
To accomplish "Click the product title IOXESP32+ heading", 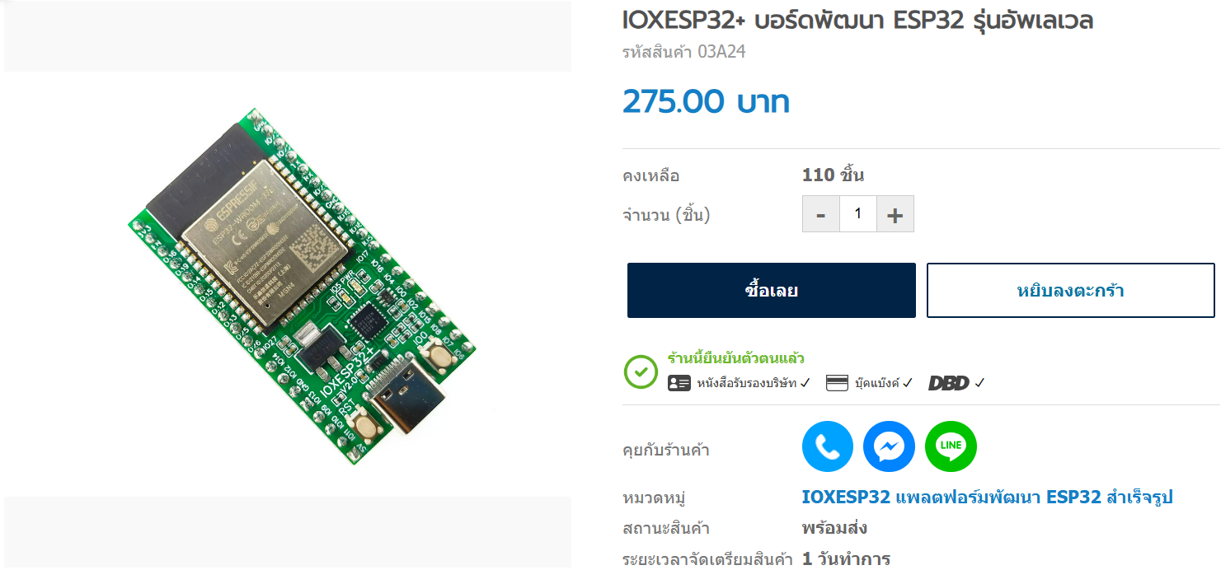I will (x=857, y=21).
